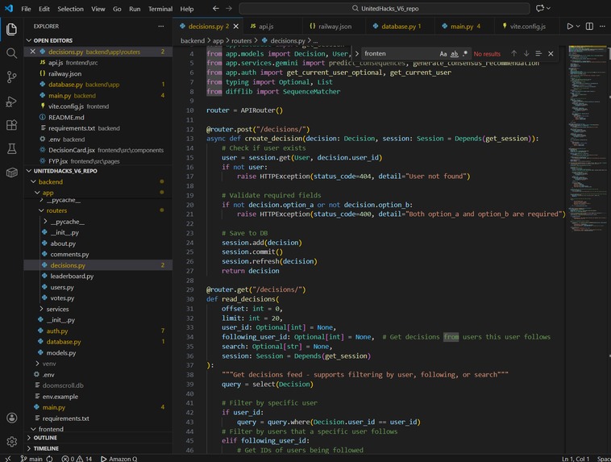Open Run and Debug view
This screenshot has height=462, width=611.
(x=12, y=102)
